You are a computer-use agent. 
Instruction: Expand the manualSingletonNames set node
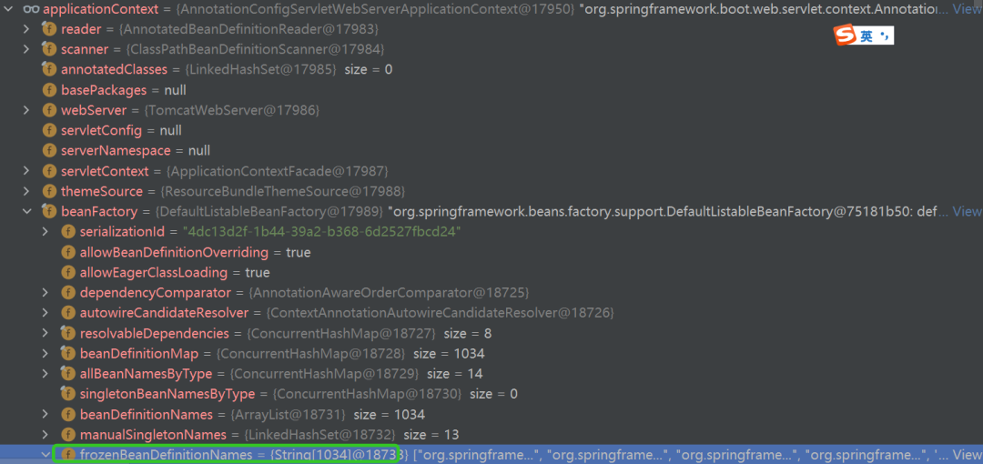click(x=46, y=435)
